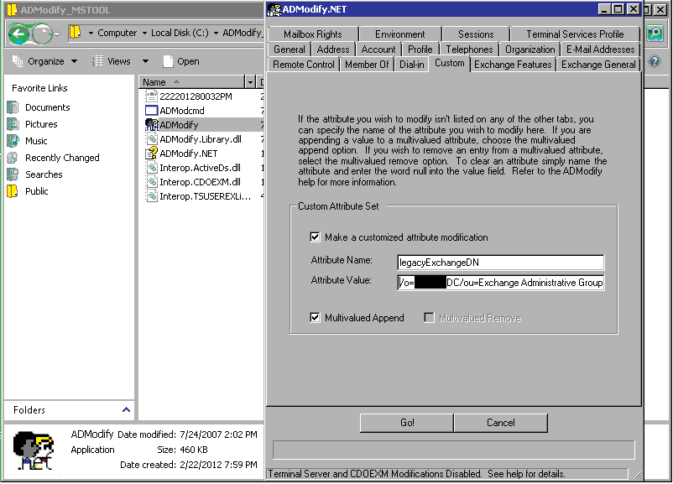This screenshot has width=673, height=484.
Task: Select the ADModcmd file icon
Action: click(x=152, y=110)
